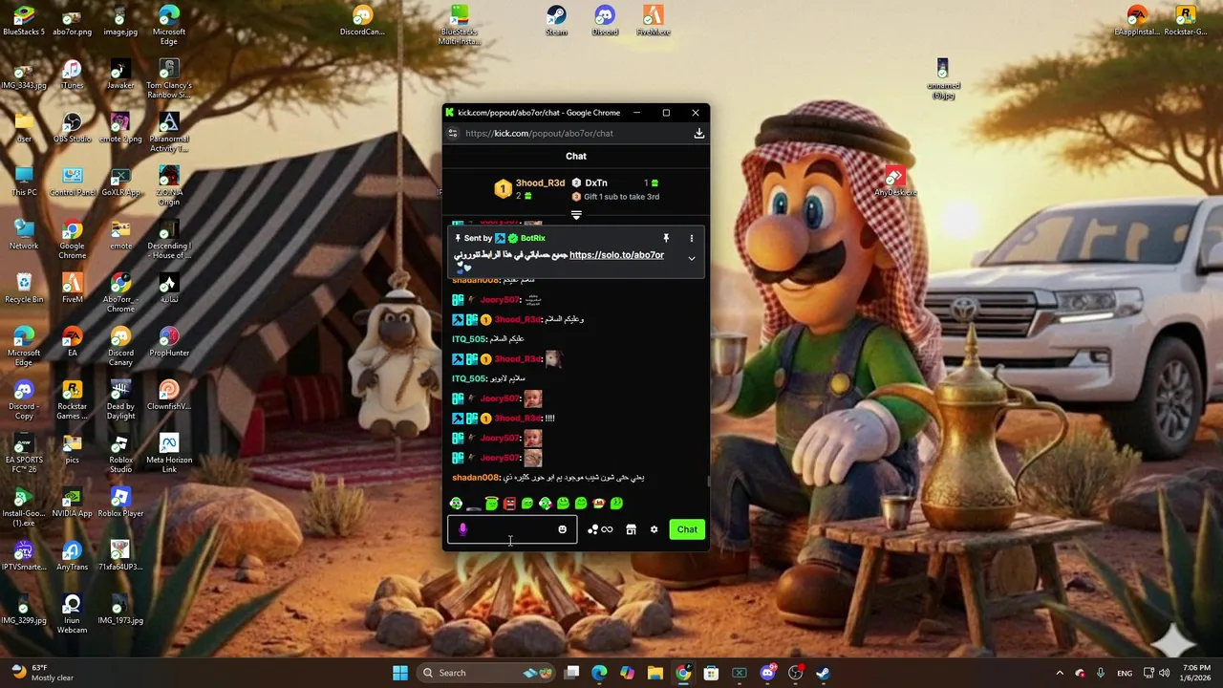
Task: Open Microsoft Store from taskbar
Action: point(711,673)
